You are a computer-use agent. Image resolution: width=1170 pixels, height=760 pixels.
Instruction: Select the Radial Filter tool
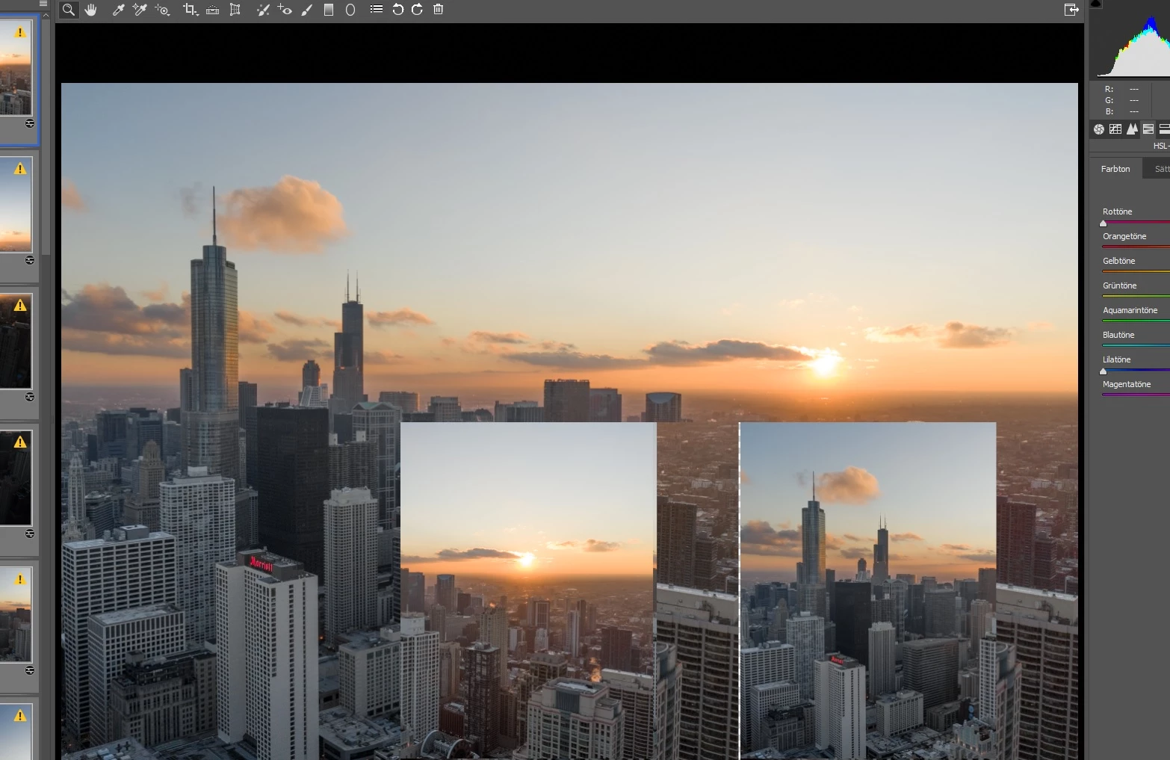[350, 10]
